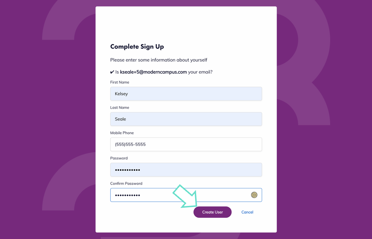Image resolution: width=372 pixels, height=239 pixels.
Task: Click the "Last Name" label text
Action: pos(120,108)
